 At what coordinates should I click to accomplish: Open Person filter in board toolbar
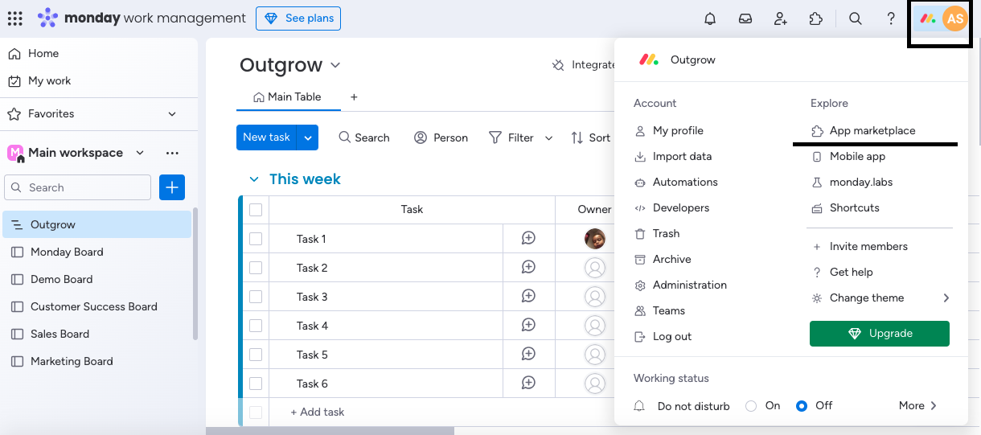pyautogui.click(x=441, y=137)
